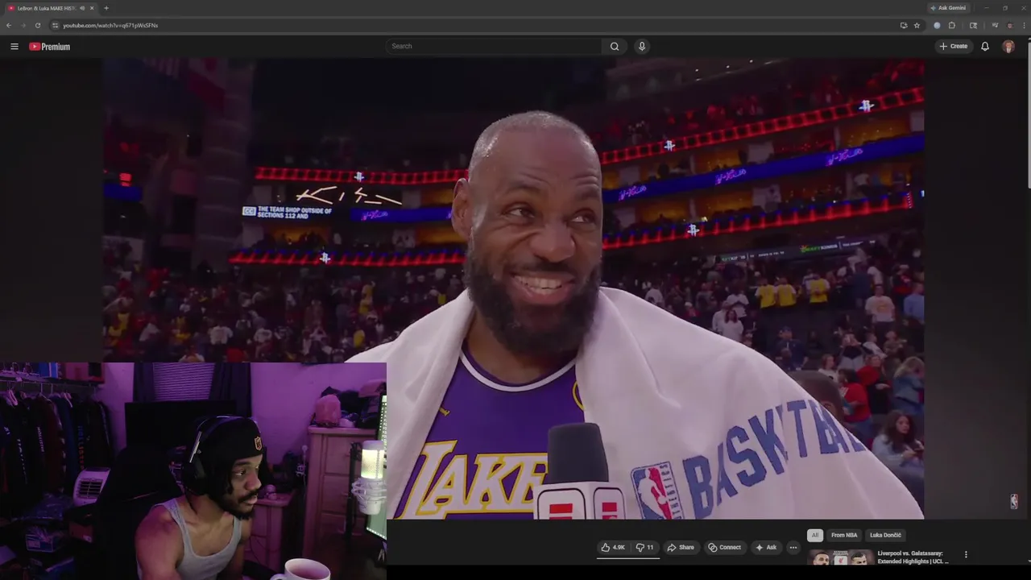This screenshot has width=1031, height=580.
Task: Open the site information icon in address bar
Action: pyautogui.click(x=55, y=25)
